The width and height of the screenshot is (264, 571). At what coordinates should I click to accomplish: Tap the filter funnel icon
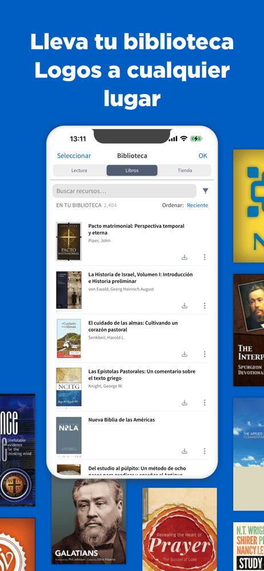[x=205, y=191]
